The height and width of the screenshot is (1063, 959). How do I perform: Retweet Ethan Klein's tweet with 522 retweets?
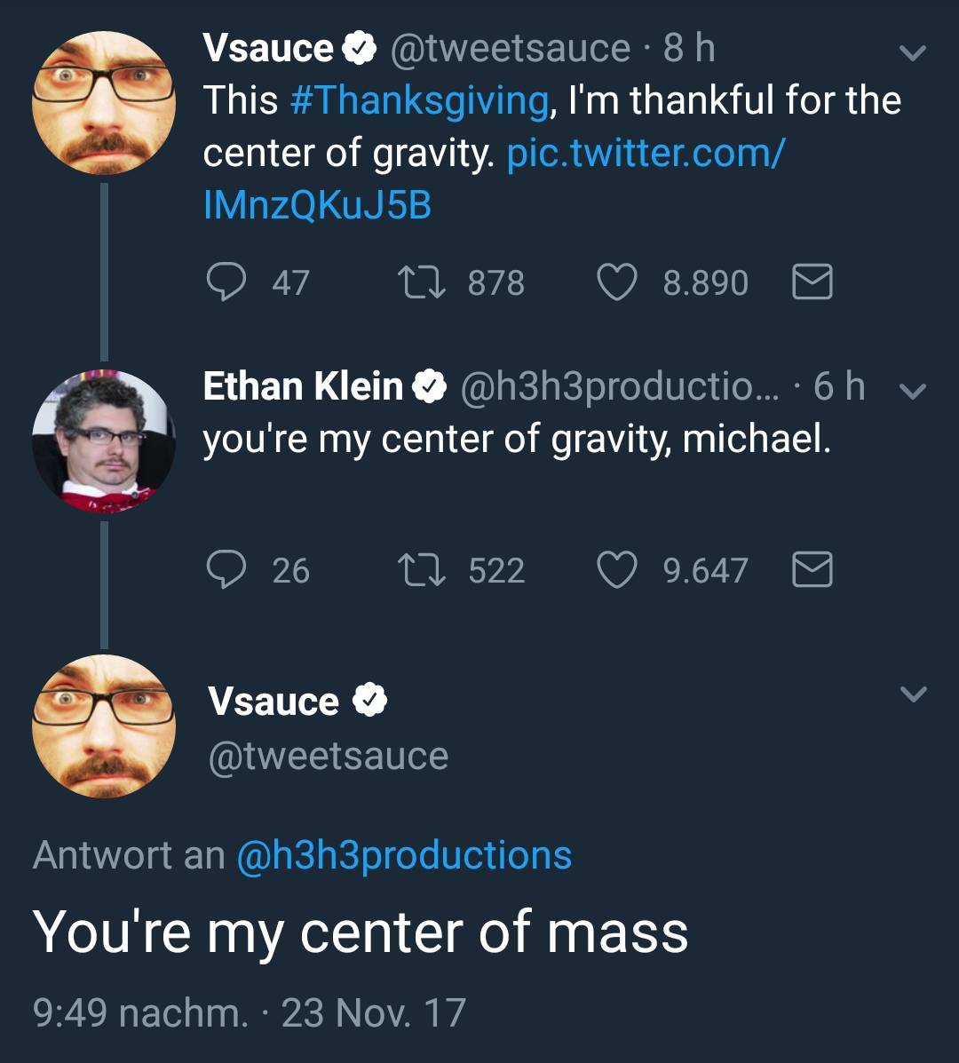(x=422, y=569)
